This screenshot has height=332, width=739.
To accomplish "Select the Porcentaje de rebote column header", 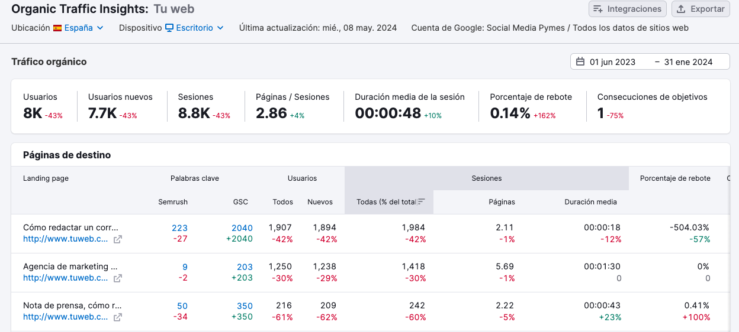I will point(675,178).
